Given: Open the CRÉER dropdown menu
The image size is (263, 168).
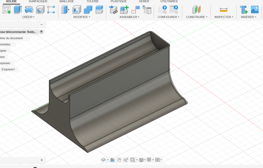Looking at the screenshot, I should [x=28, y=17].
